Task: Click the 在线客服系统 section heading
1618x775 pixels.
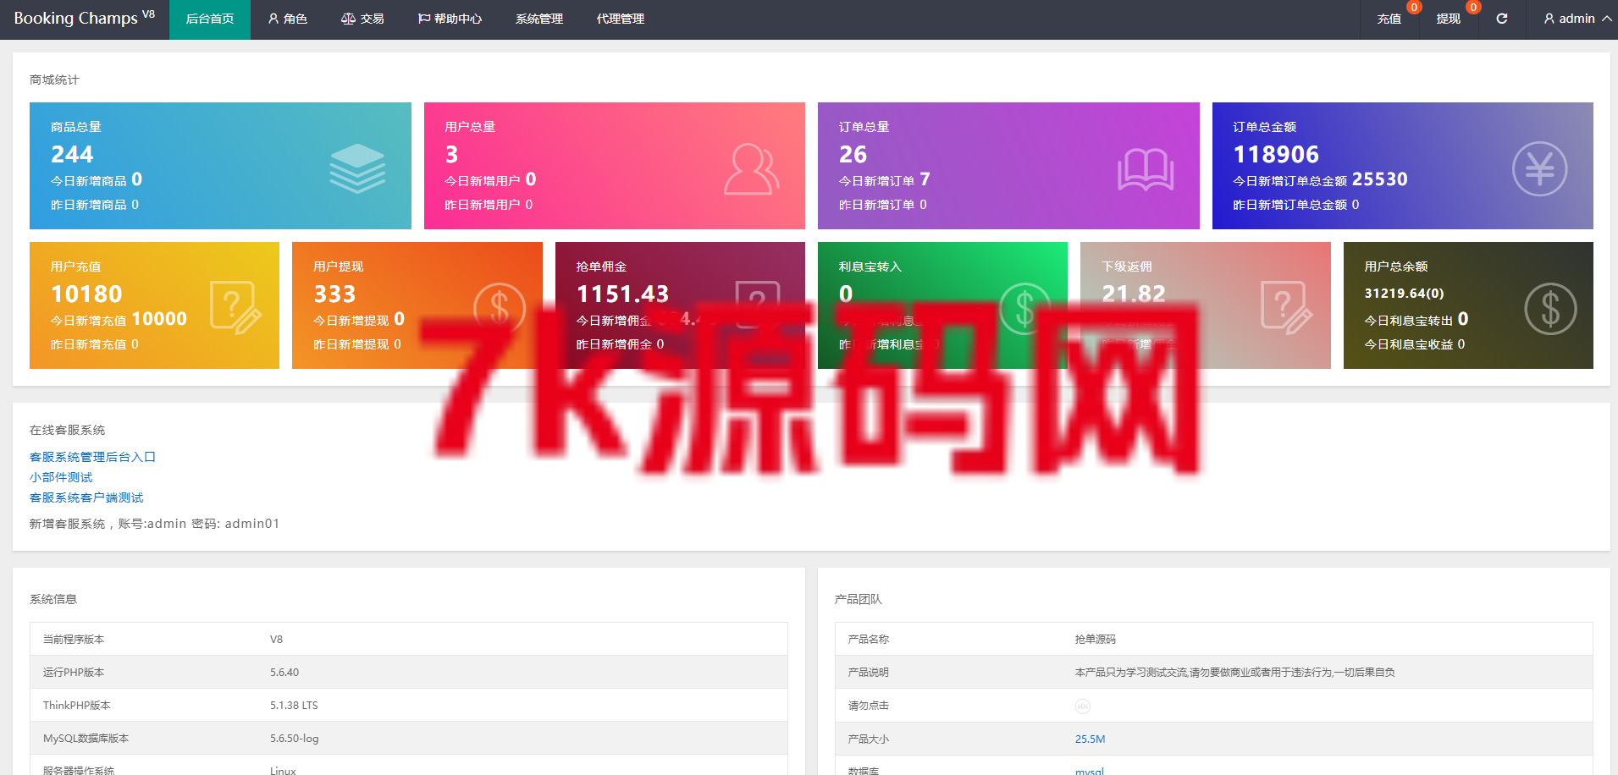Action: (68, 430)
